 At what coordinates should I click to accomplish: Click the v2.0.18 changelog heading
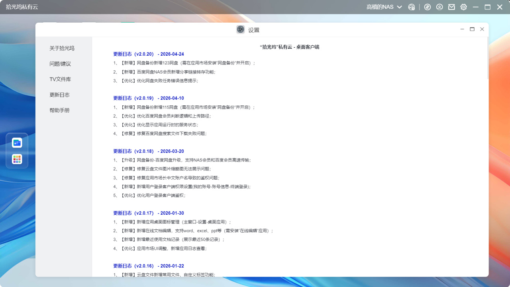[x=149, y=151]
